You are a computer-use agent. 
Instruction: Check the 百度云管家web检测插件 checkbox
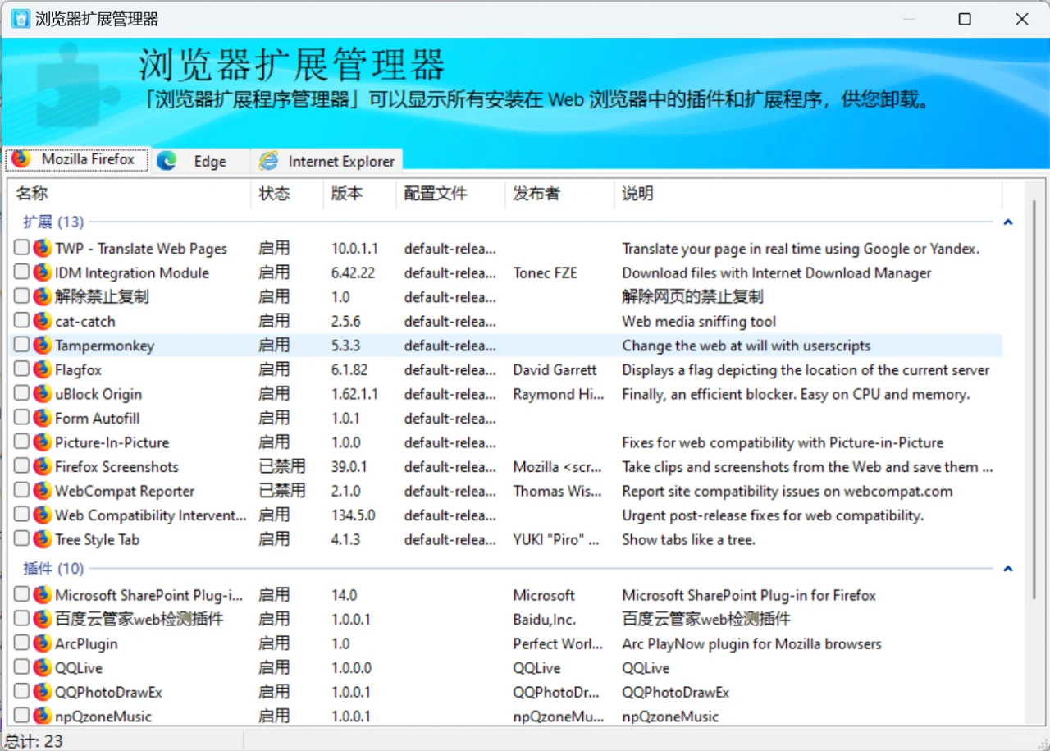tap(21, 618)
